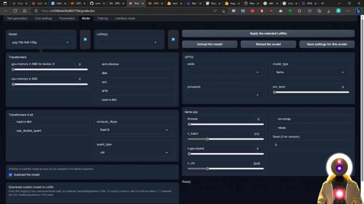Refresh the LoRA(s) list

173,39
